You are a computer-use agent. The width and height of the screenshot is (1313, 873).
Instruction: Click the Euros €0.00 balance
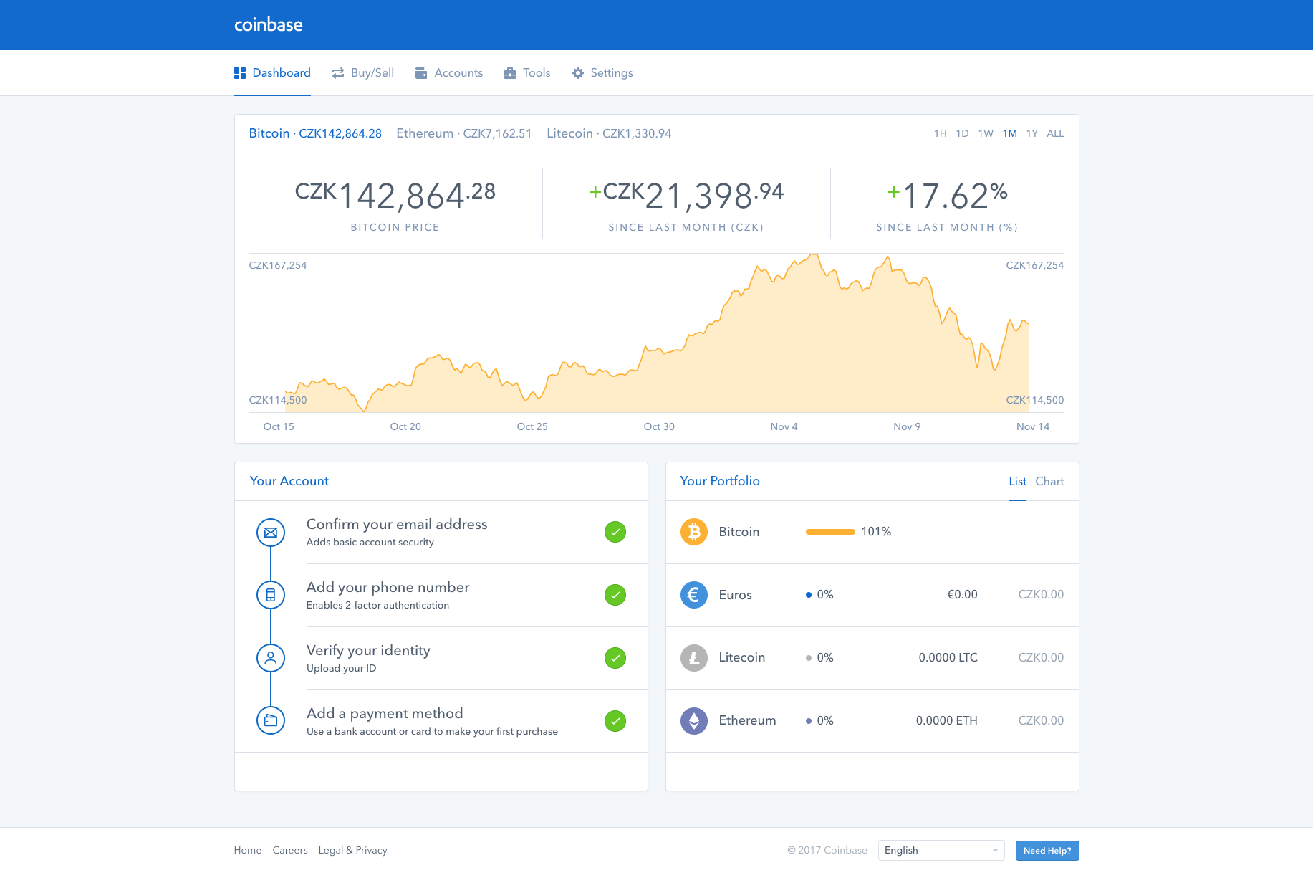tap(962, 595)
